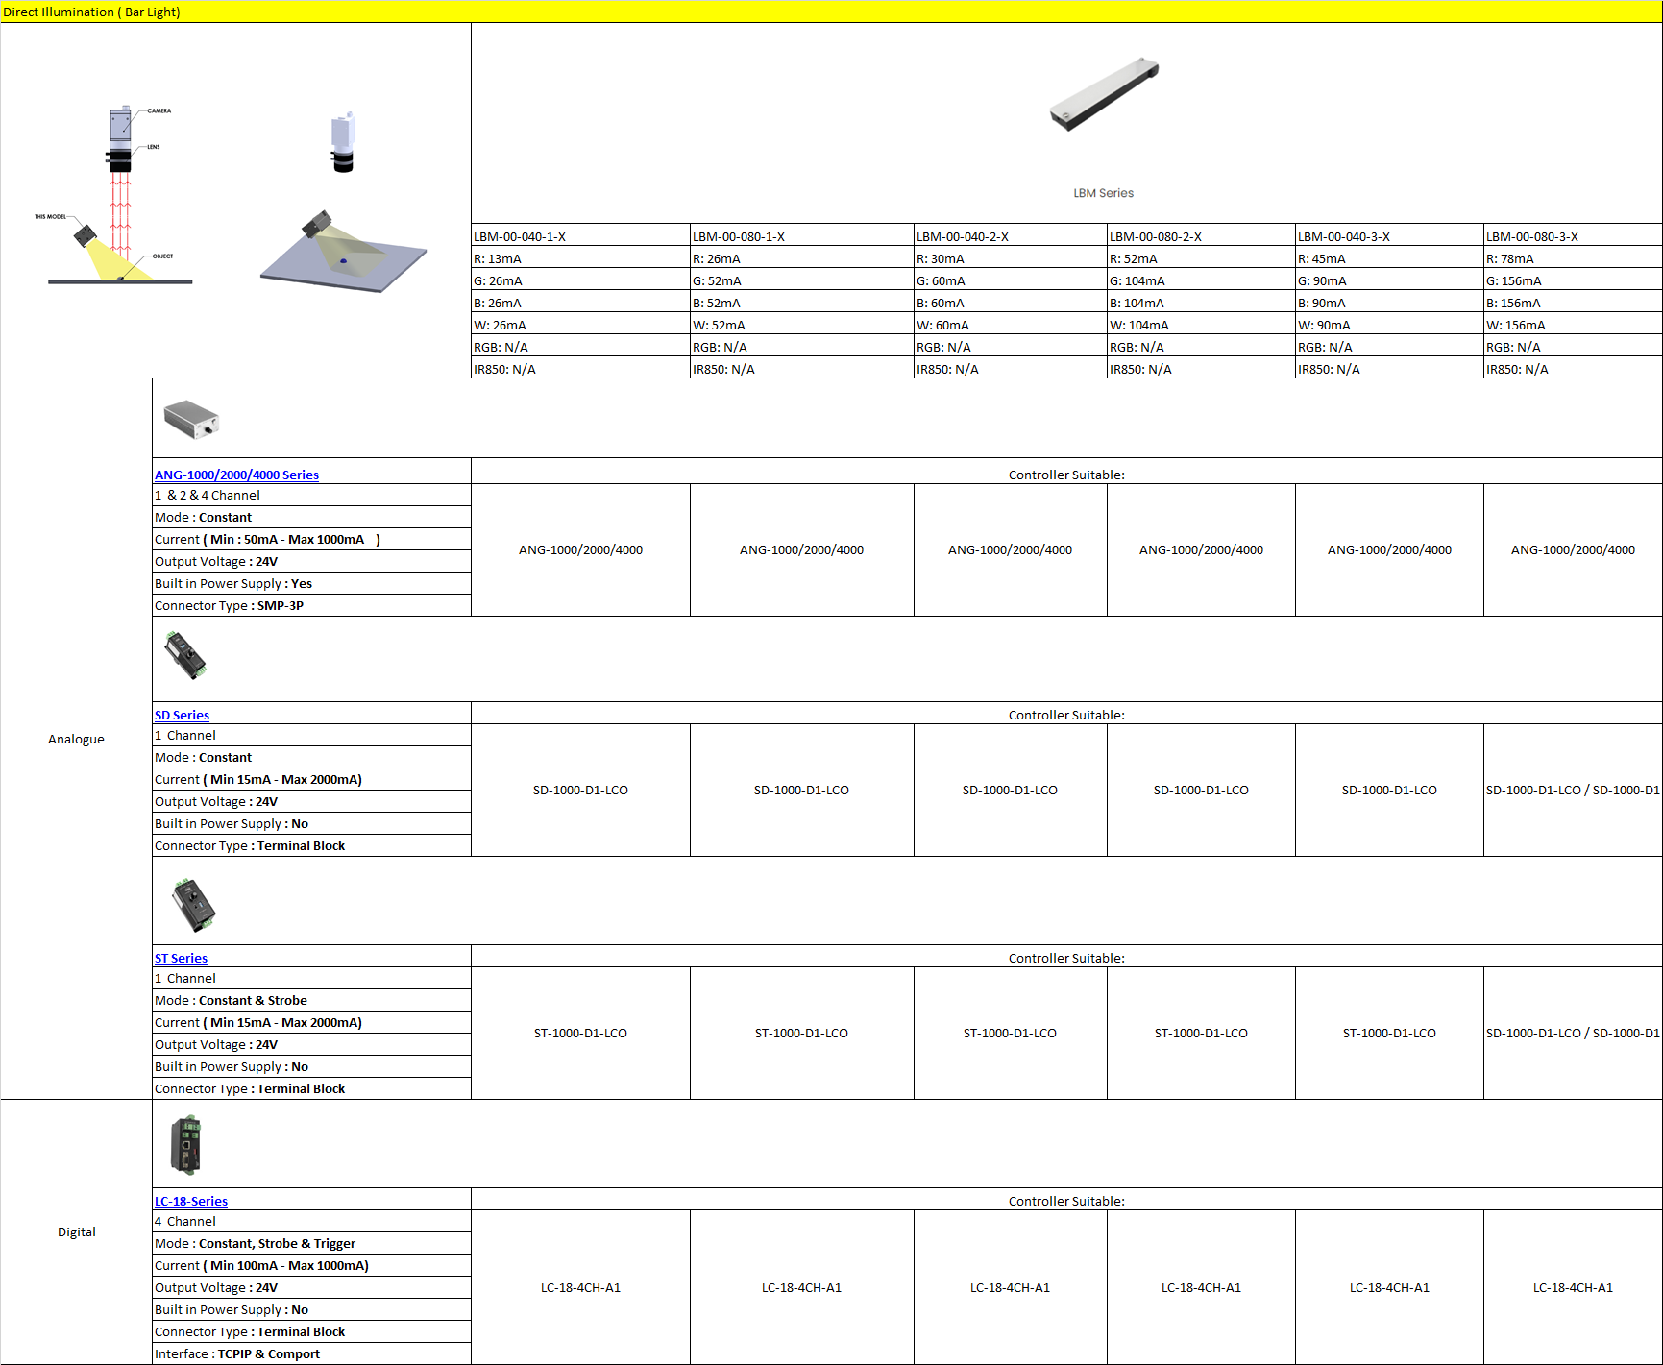The image size is (1663, 1365).
Task: Click the LC-18 digital controller image
Action: coord(186,1145)
